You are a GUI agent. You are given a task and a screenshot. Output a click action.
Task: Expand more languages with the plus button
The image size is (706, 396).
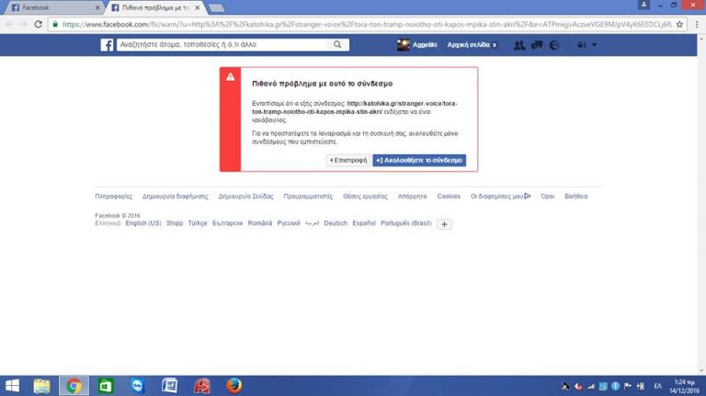tap(444, 223)
